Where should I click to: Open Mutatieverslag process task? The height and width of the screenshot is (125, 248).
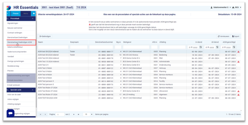click(x=21, y=66)
